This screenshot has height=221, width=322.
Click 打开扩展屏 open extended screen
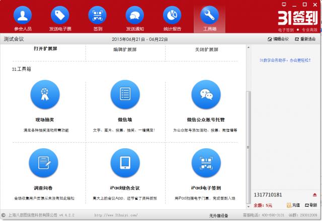[45, 49]
